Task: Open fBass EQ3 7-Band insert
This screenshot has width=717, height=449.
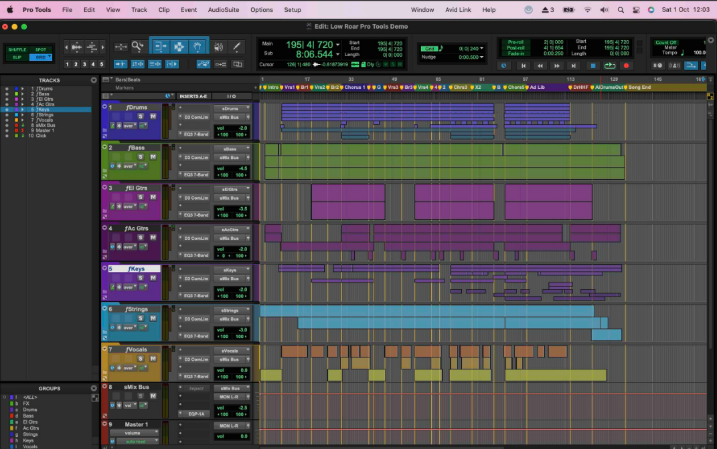Action: tap(195, 175)
